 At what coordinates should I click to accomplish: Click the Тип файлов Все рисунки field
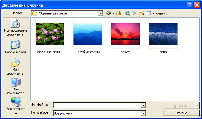97,113
